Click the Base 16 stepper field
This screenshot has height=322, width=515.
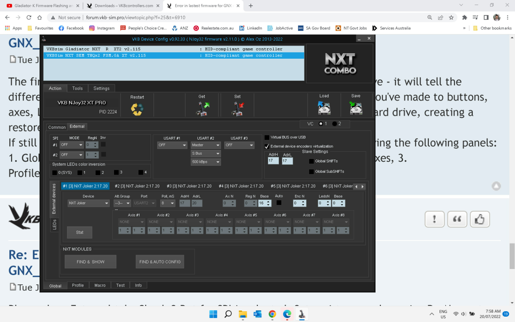tap(265, 203)
